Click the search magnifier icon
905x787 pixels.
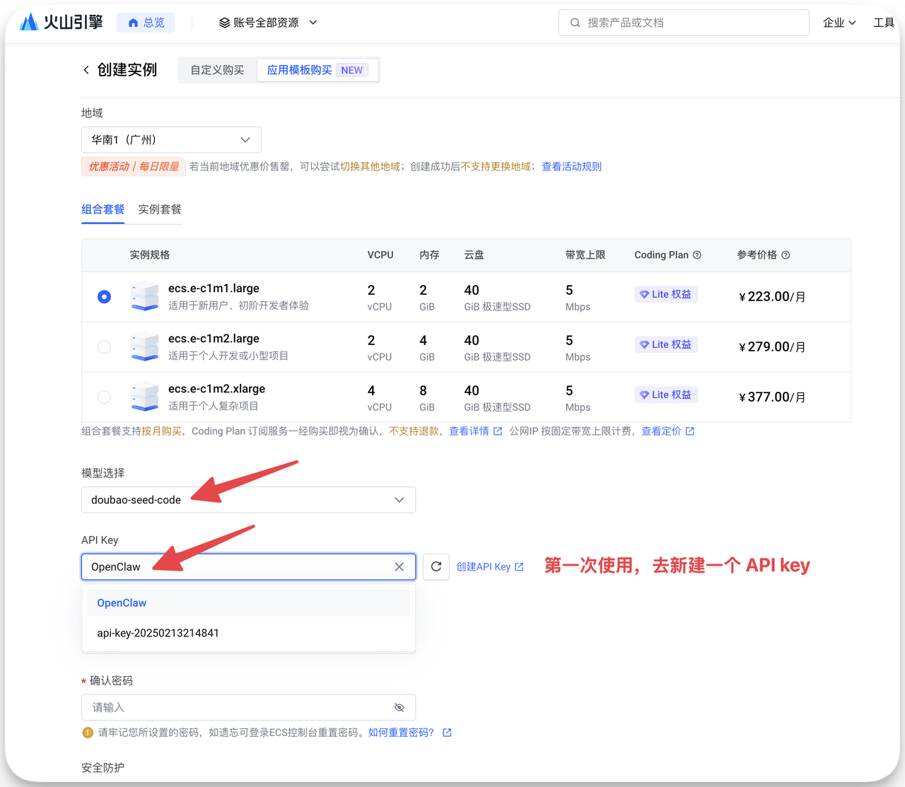coord(576,23)
